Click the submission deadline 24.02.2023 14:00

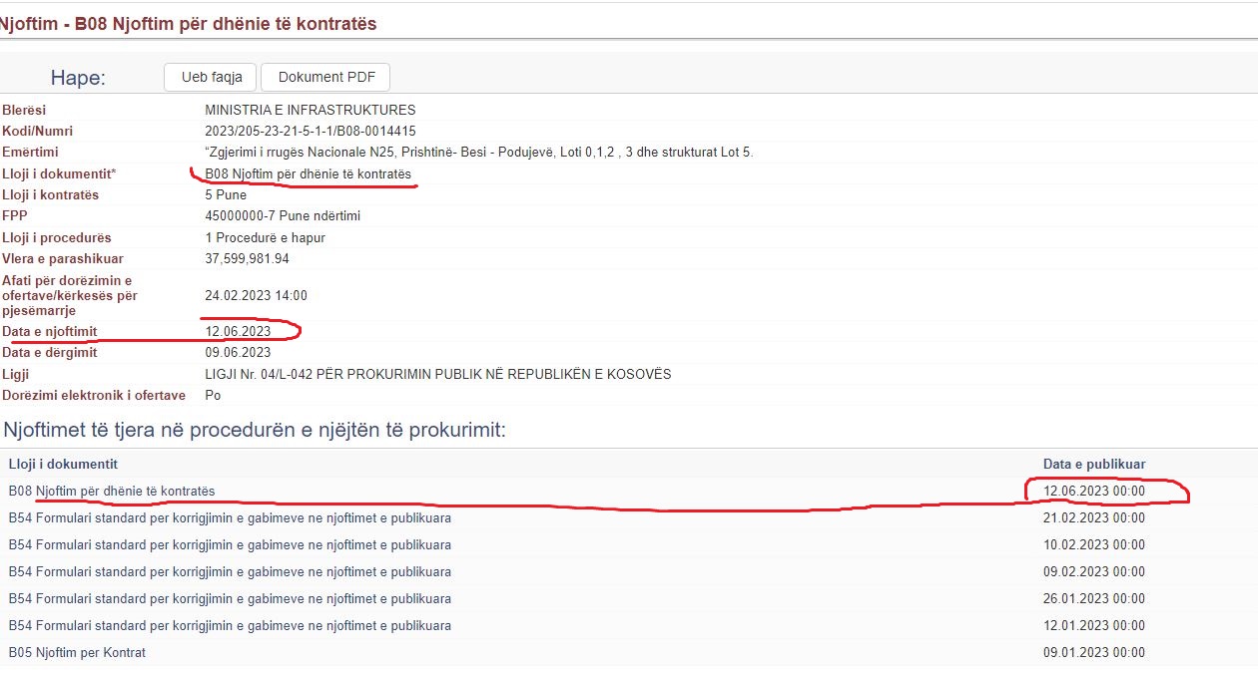point(256,296)
